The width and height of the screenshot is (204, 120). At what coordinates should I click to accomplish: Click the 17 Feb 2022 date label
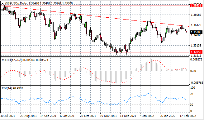point(188,116)
